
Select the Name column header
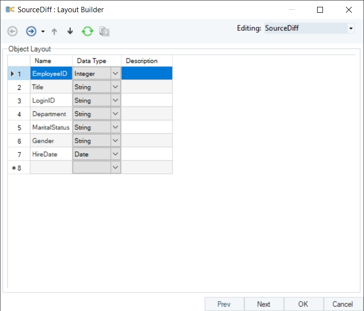click(x=43, y=61)
